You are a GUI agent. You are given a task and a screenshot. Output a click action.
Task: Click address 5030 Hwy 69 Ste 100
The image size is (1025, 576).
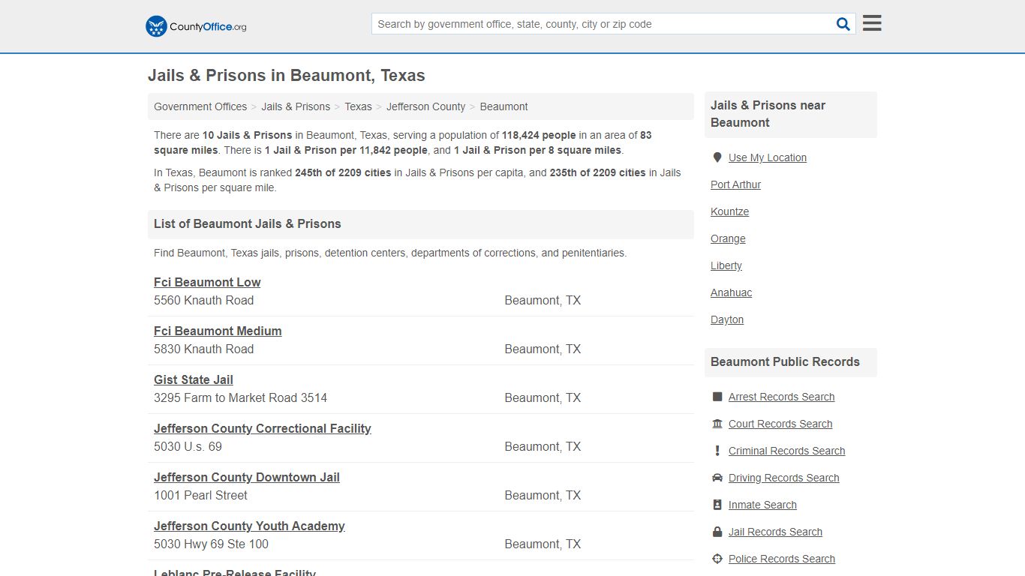click(211, 544)
